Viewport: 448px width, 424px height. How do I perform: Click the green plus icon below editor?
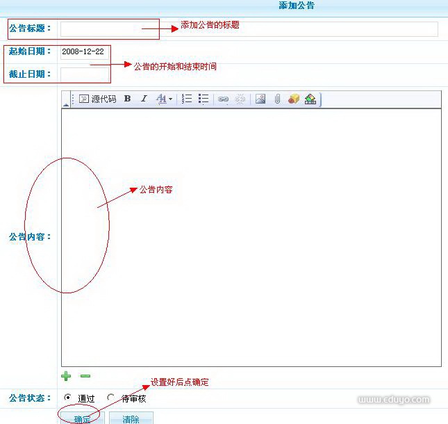pyautogui.click(x=66, y=376)
